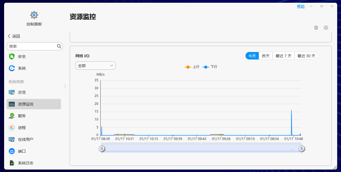Open the 帮助 help link
341x172 pixels.
coord(301,6)
